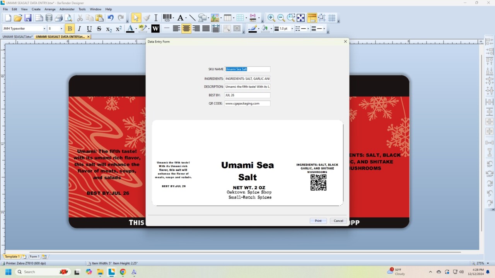Click the Print button in dialog
Screen dimensions: 495x278
(318, 221)
